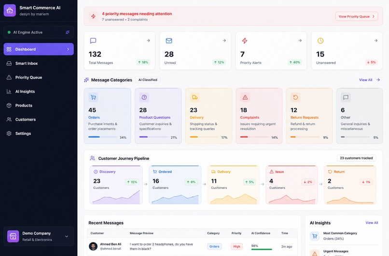Screen dimensions: 389x256
Task: Click the Product Questions category card title
Action: tap(155, 118)
